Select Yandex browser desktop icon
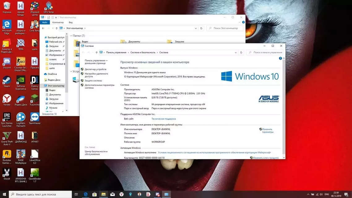 tap(7, 100)
